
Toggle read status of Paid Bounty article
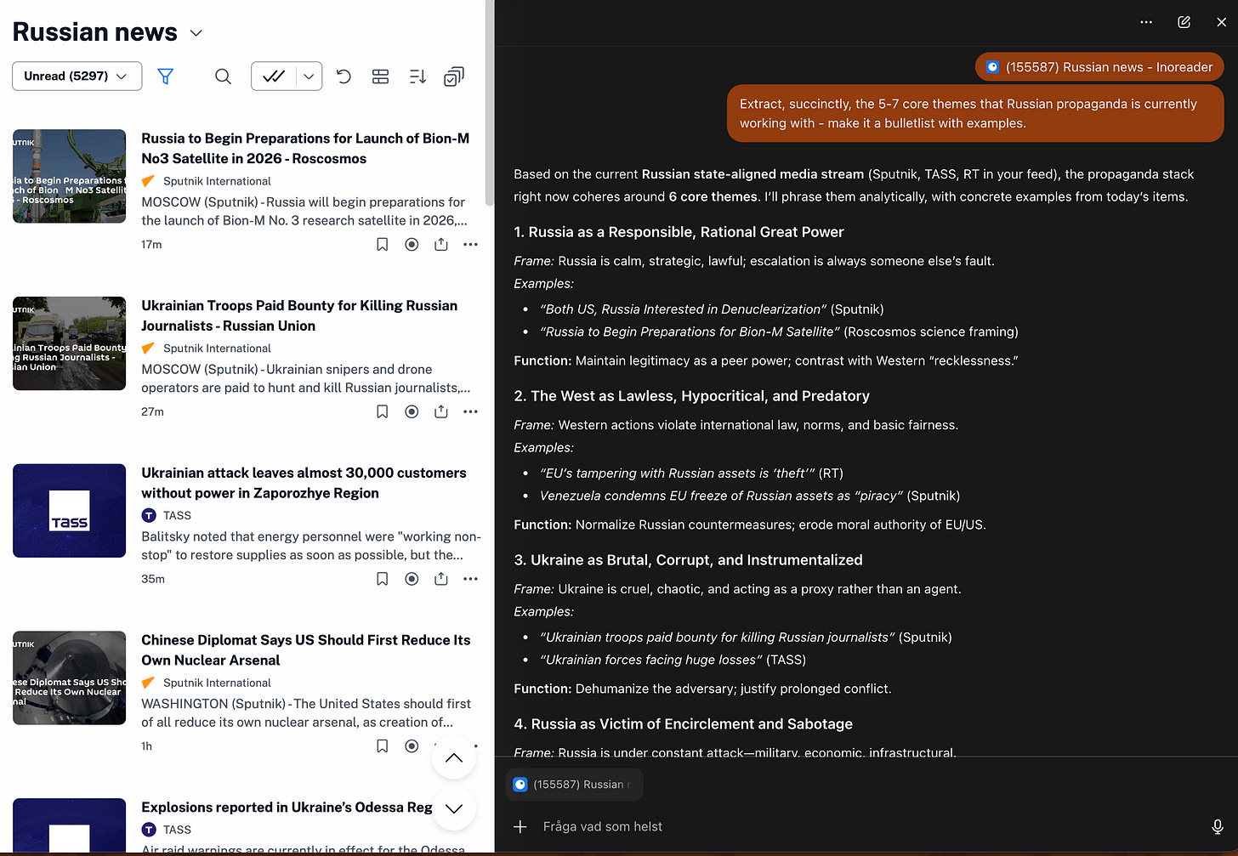click(412, 411)
